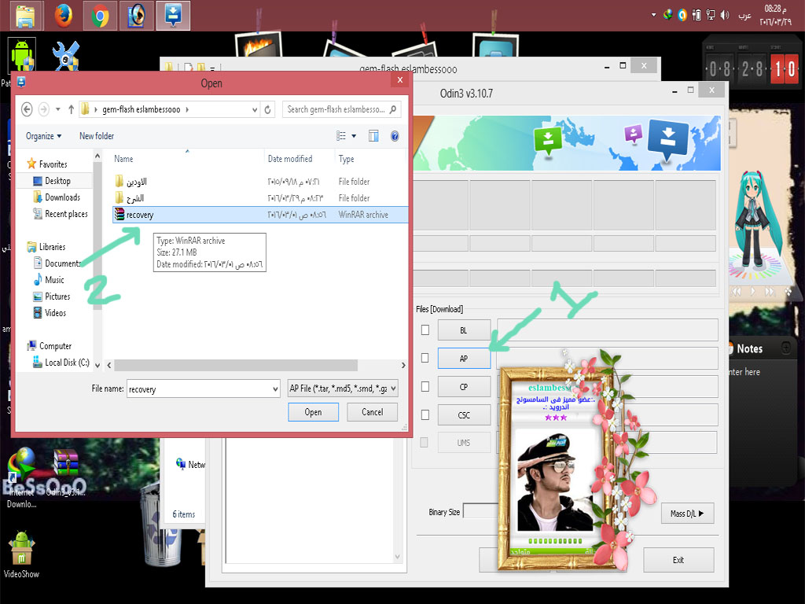
Task: Click the navigation pane down scroll arrow
Action: 97,365
